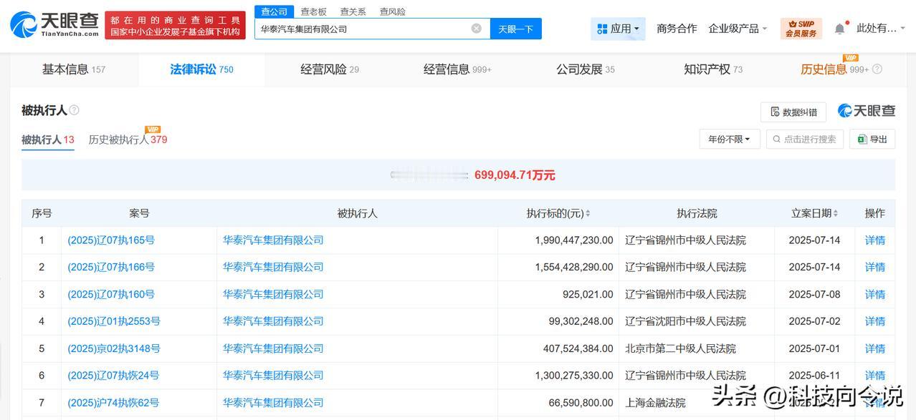Select the 查关系 search tab
Screen dimensions: 916x420
[353, 11]
